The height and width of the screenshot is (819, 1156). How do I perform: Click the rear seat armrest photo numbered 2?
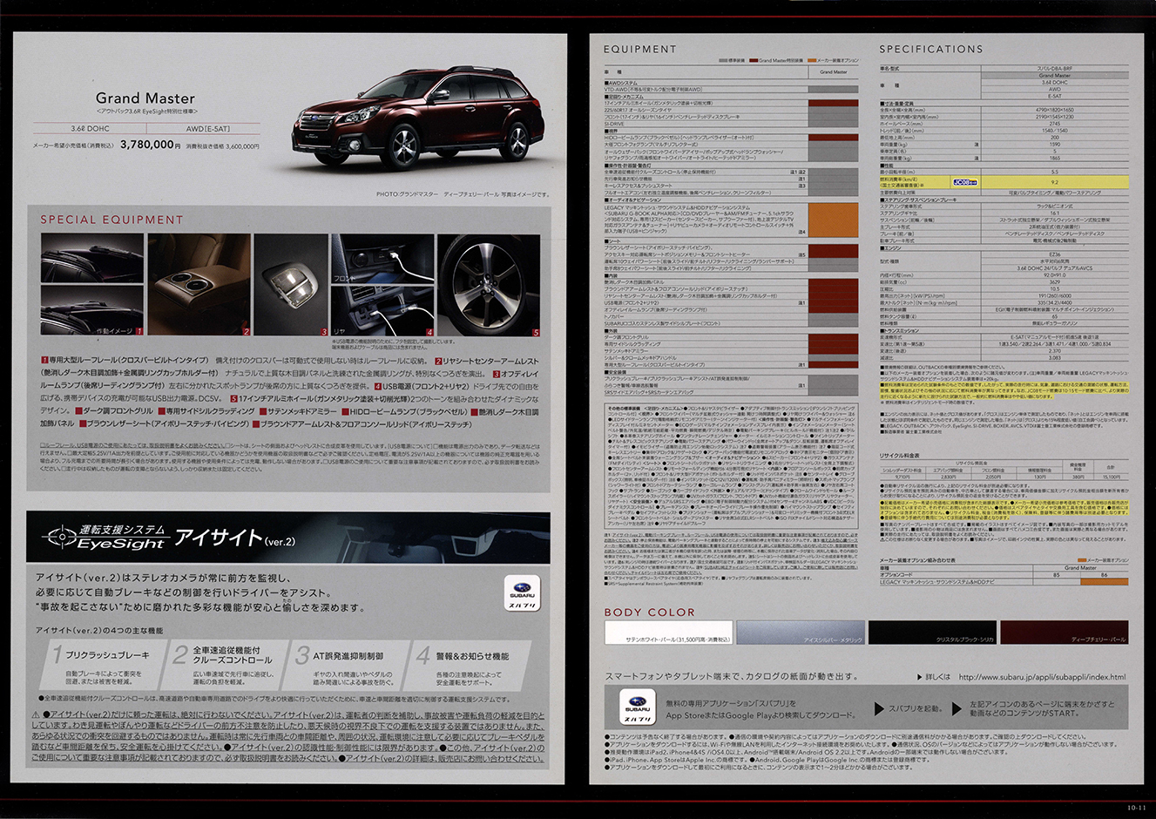[x=199, y=285]
